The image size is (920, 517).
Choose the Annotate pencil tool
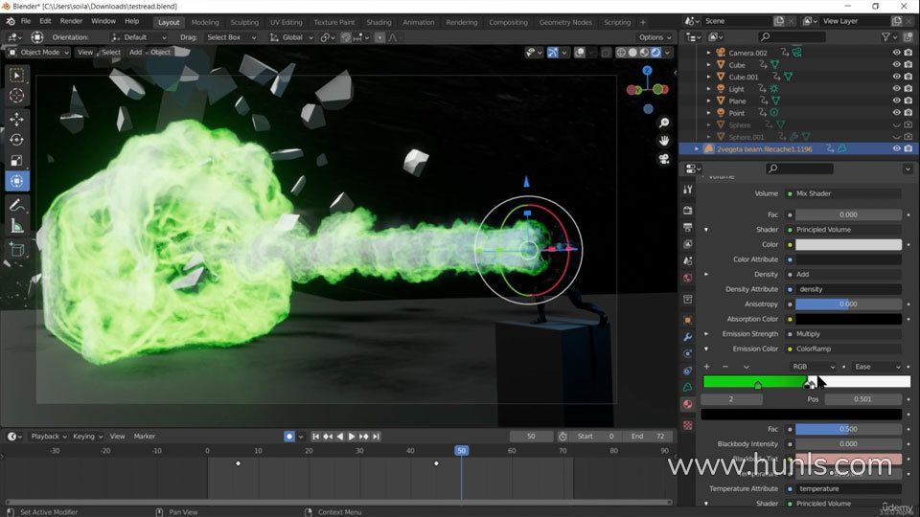click(16, 205)
